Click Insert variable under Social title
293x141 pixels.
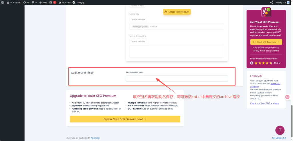(138, 20)
